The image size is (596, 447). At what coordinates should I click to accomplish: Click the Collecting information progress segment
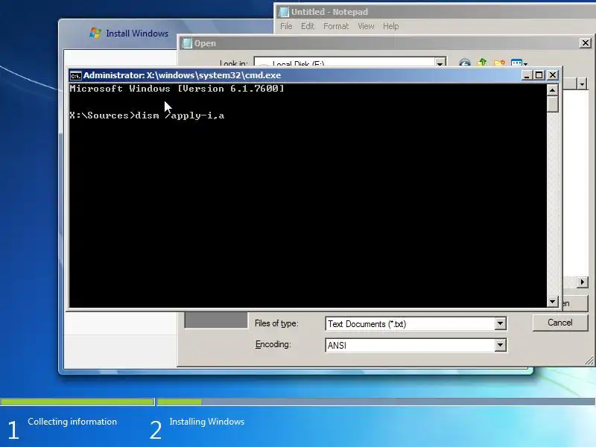[77, 402]
